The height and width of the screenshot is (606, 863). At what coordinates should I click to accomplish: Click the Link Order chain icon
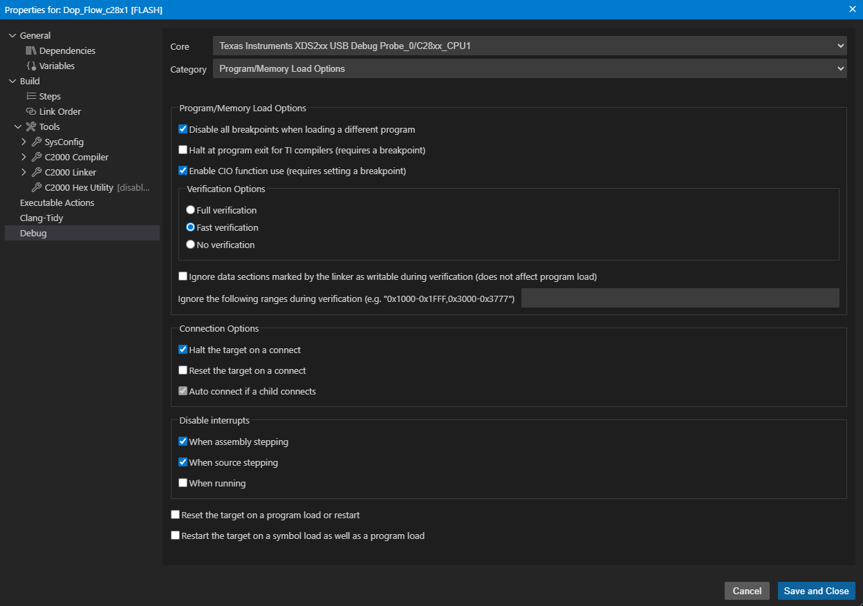click(x=31, y=111)
